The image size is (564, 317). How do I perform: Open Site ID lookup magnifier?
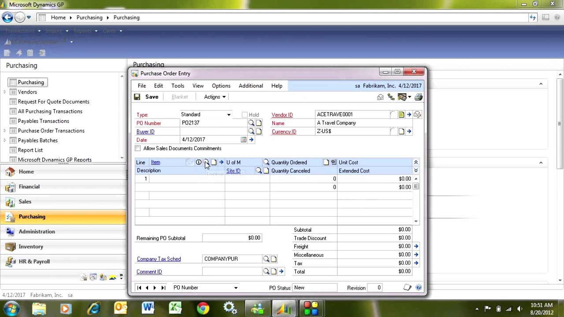click(x=259, y=171)
